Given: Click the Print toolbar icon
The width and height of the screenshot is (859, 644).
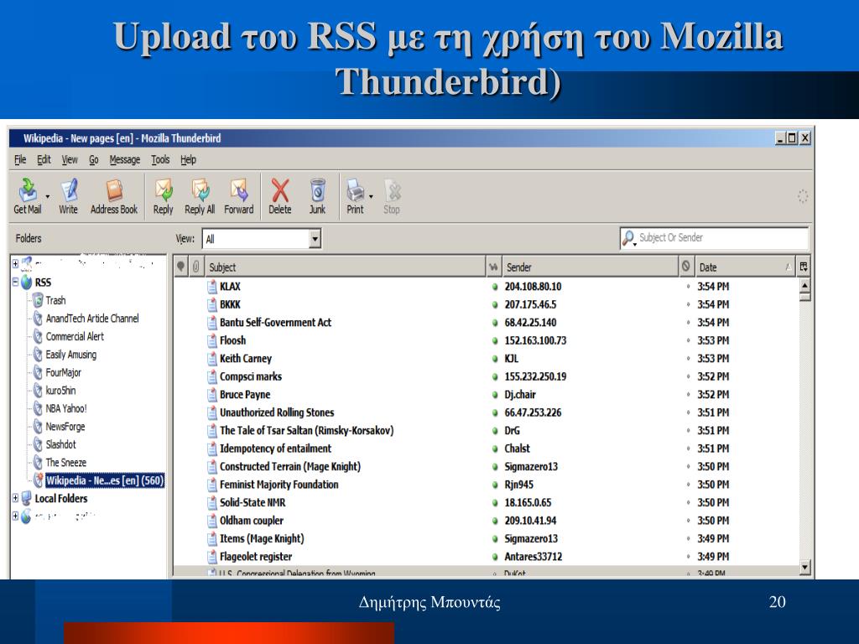Looking at the screenshot, I should pyautogui.click(x=355, y=195).
